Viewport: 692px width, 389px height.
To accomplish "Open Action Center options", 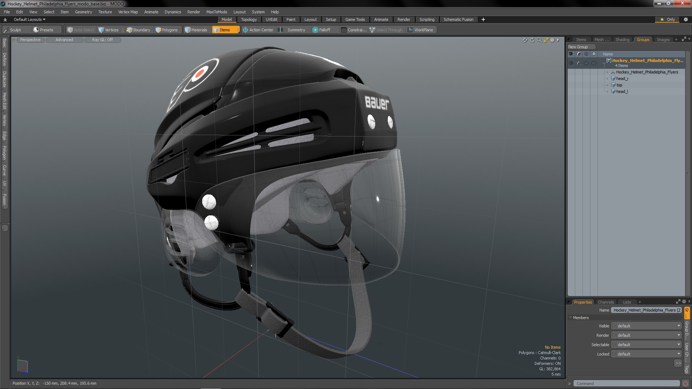I will pos(258,30).
